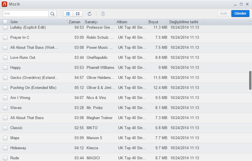Focus the Ara search field

[x=26, y=13]
